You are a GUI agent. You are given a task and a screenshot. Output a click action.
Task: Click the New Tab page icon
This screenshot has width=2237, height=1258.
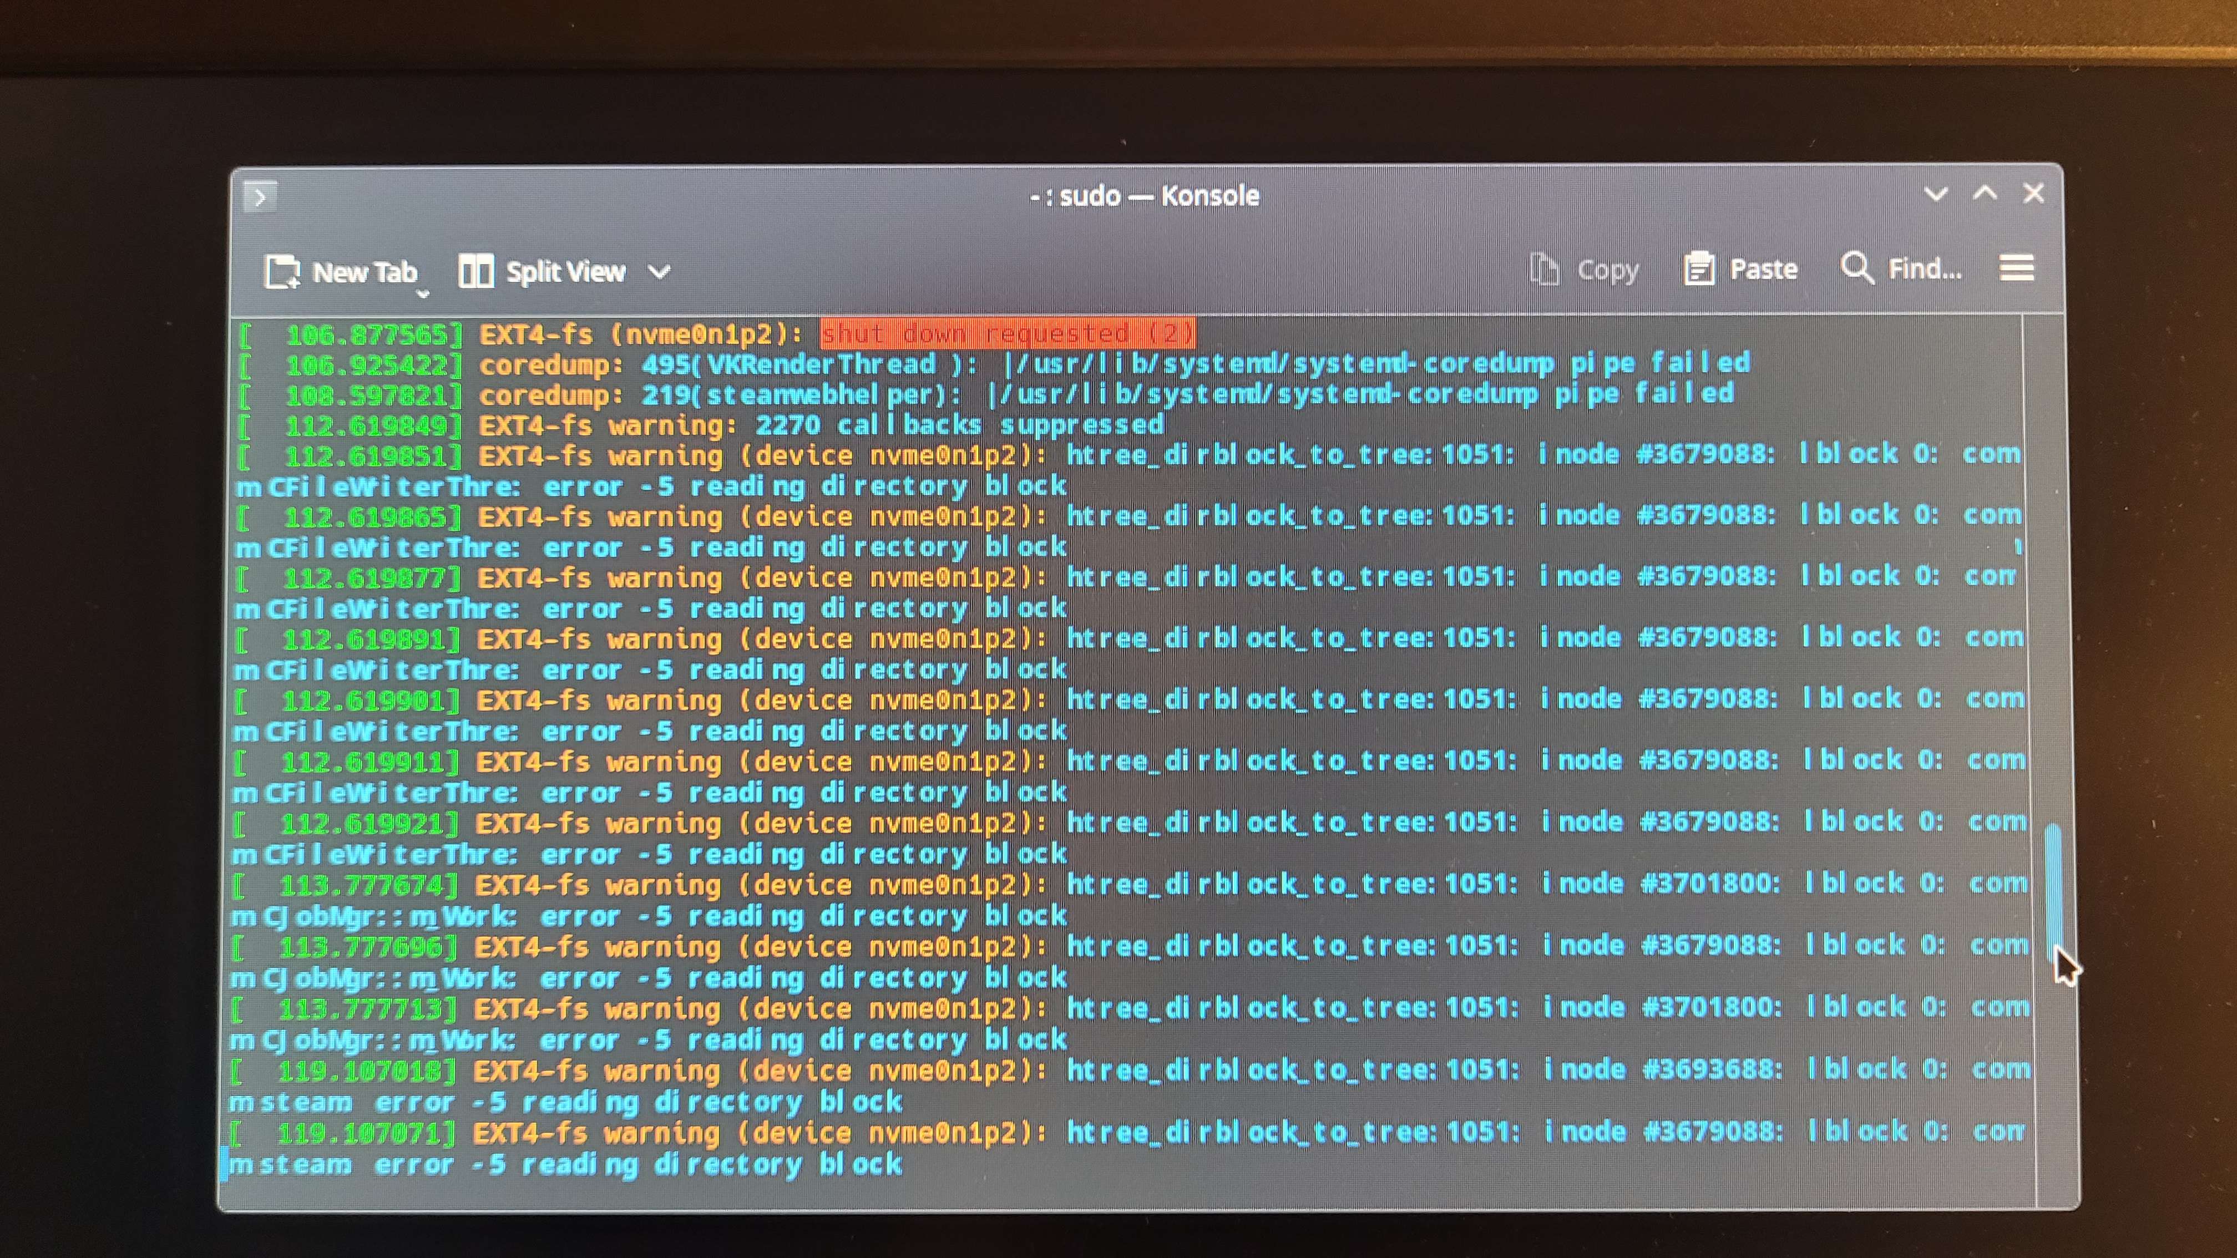pos(282,272)
